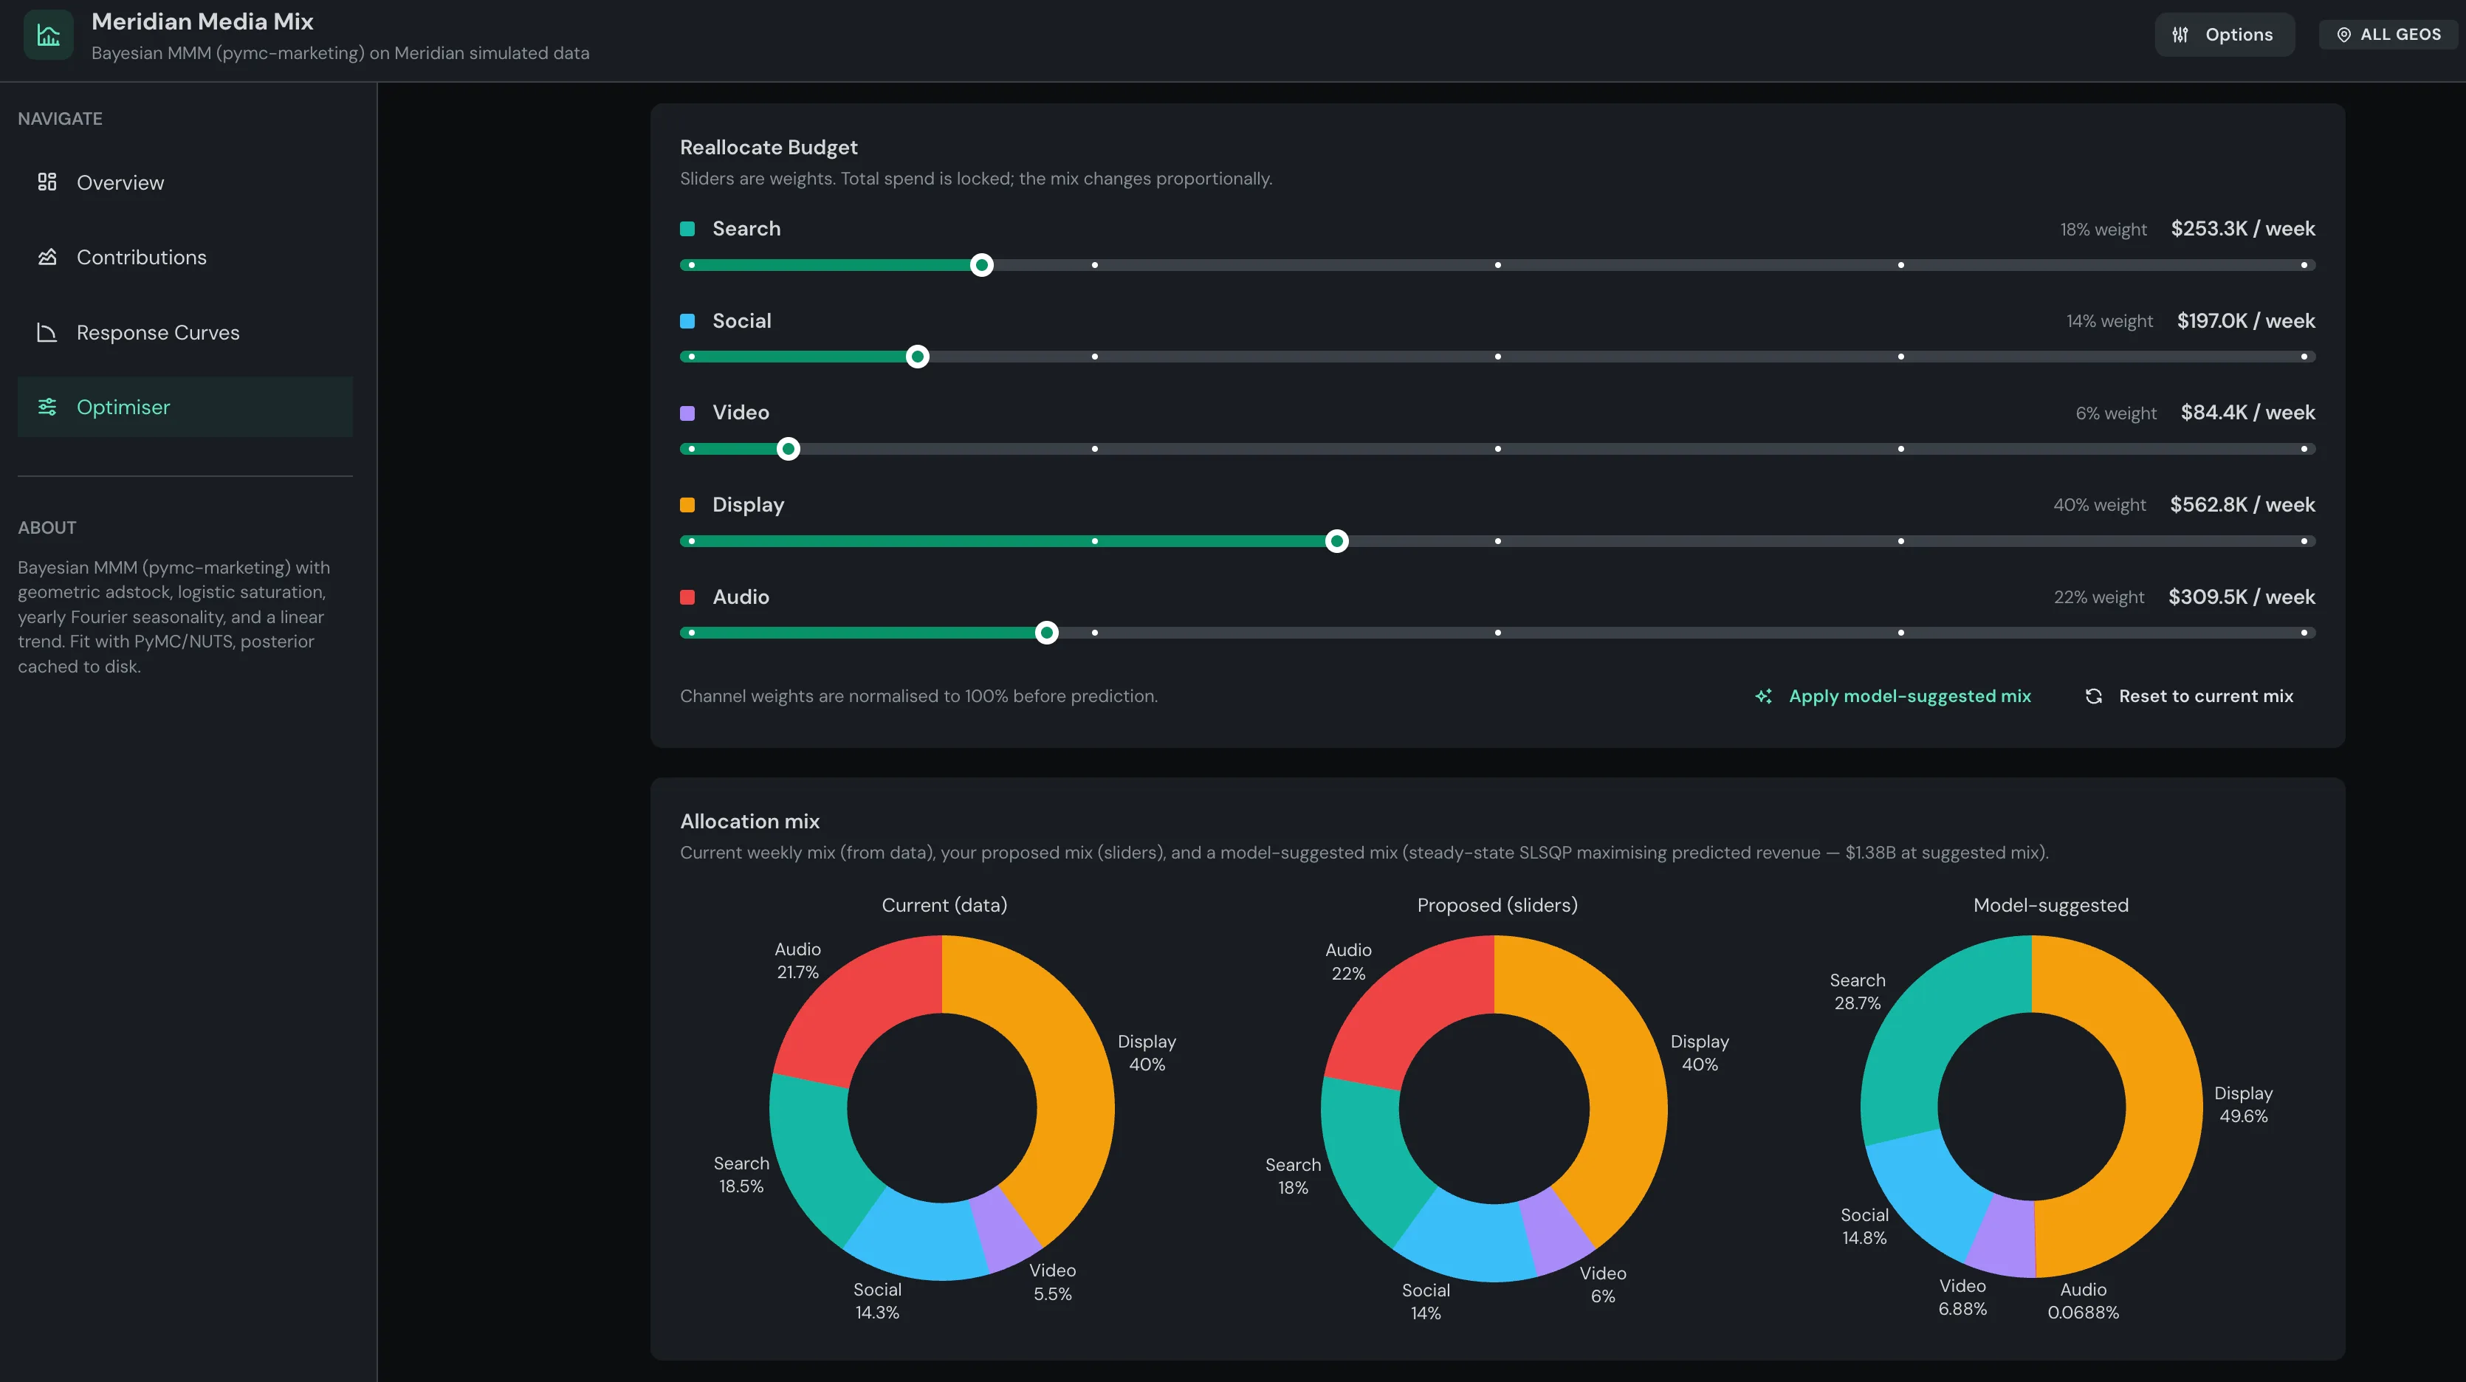Click the '$197.0K / week' Social spend value
Image resolution: width=2466 pixels, height=1382 pixels.
[2246, 320]
